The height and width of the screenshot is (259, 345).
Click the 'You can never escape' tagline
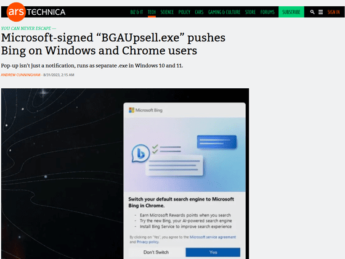click(28, 28)
